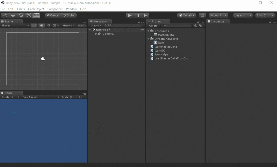Click the Scene view search field

82,25
